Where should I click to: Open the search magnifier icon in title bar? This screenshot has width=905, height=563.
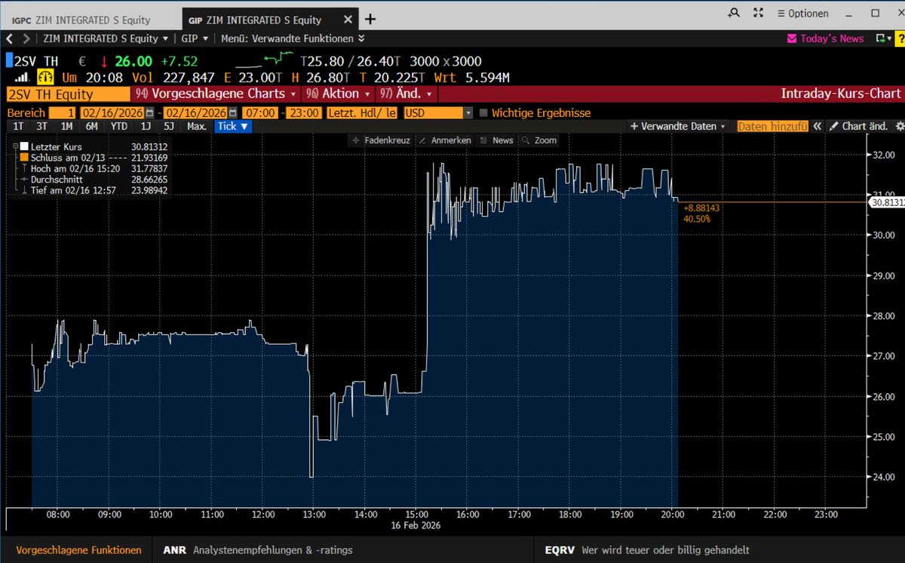click(x=734, y=13)
